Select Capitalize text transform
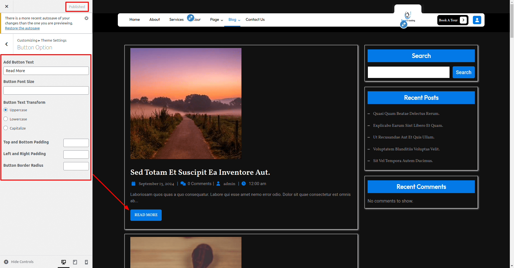 point(6,128)
